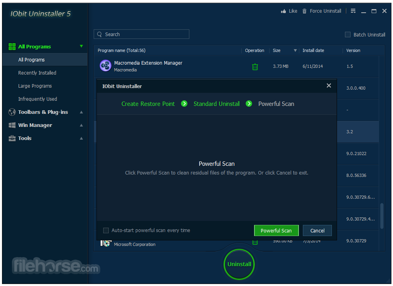393x286 pixels.
Task: Click the green Powerful Scan button
Action: 276,230
